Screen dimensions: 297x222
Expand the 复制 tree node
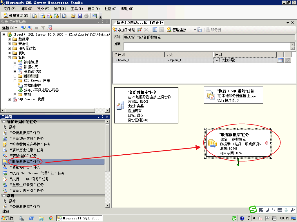pyautogui.click(x=9, y=53)
